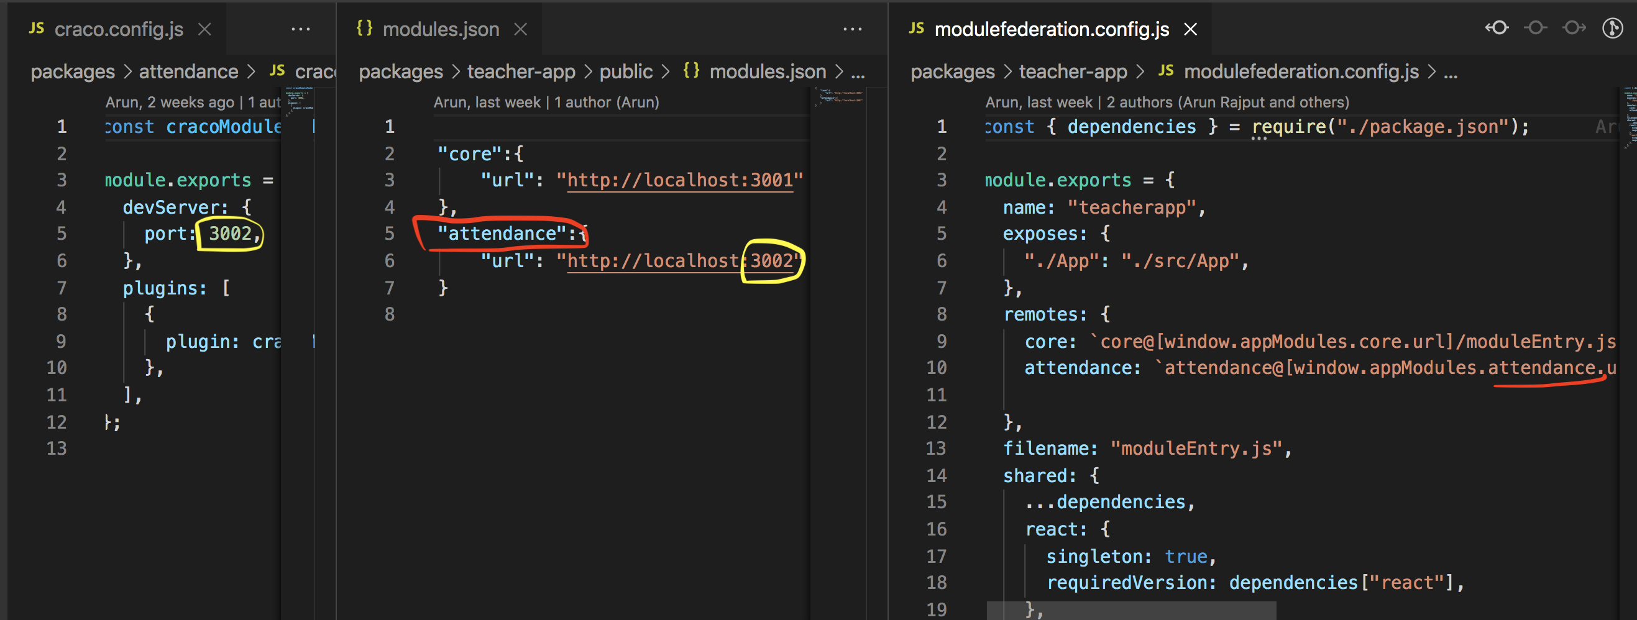Screen dimensions: 1637x620
Task: Click 'name: "teacherapp"' line
Action: [x=1104, y=207]
